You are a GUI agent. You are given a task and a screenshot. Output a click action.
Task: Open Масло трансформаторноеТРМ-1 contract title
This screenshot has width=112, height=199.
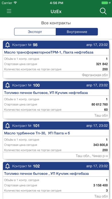point(49,52)
